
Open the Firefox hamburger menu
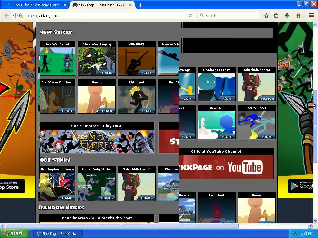(x=311, y=15)
